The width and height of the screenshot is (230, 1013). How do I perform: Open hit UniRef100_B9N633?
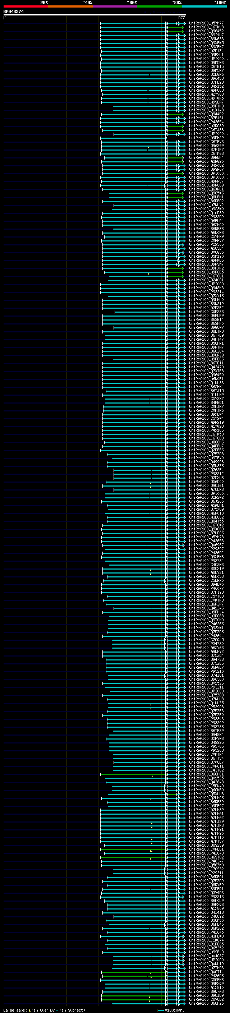[x=206, y=39]
